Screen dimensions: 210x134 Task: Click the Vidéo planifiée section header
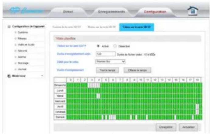pos(127,39)
